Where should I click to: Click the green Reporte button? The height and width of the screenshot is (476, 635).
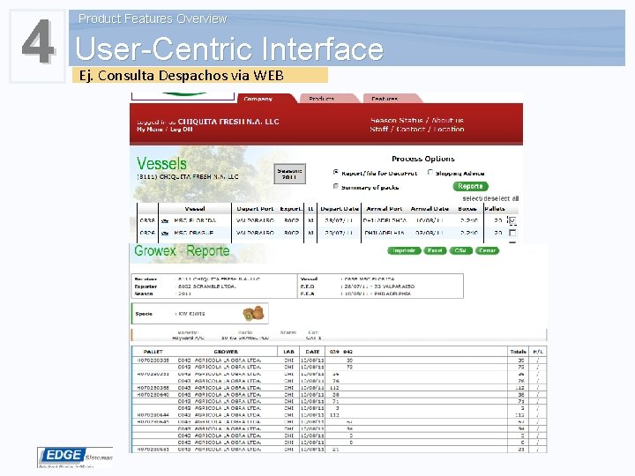click(470, 186)
